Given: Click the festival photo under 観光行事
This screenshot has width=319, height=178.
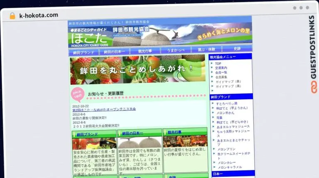Looking at the screenshot, I should 185,141.
